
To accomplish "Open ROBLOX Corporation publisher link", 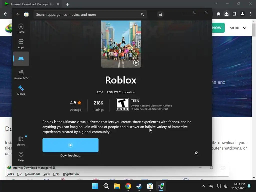I will tap(121, 92).
